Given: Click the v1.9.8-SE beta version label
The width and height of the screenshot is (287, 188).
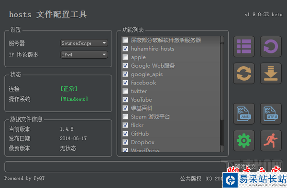Looking at the screenshot, I should 264,14.
